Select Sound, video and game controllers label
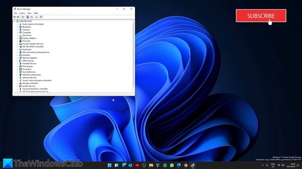 37,80
